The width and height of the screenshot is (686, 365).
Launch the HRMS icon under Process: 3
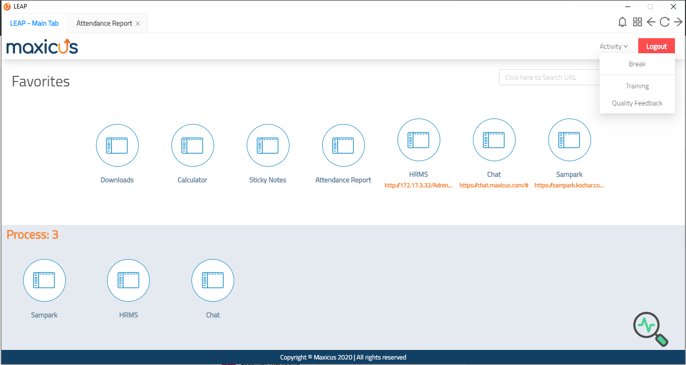point(128,280)
